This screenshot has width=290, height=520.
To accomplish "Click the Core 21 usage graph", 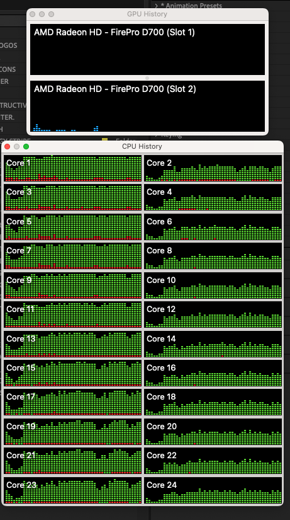I will [x=72, y=461].
